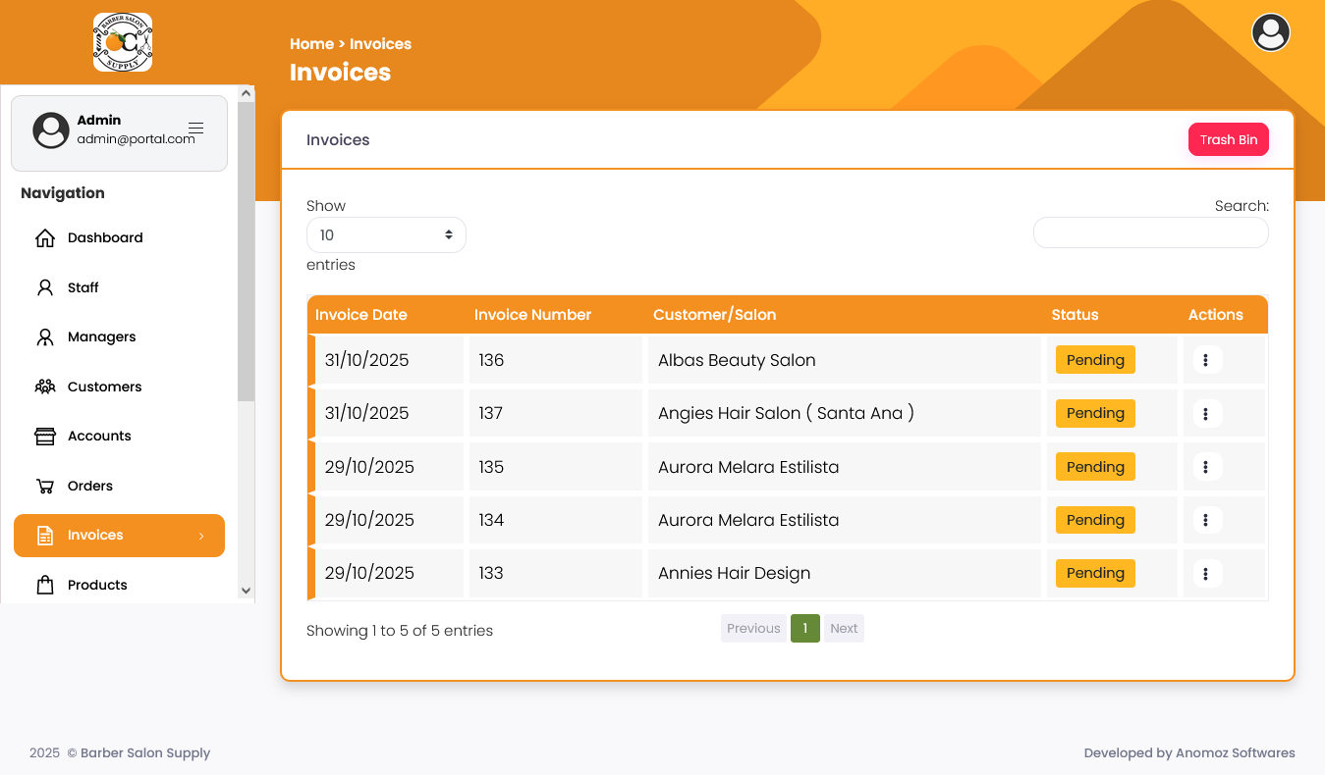
Task: Open actions menu for invoice 136
Action: pos(1205,360)
